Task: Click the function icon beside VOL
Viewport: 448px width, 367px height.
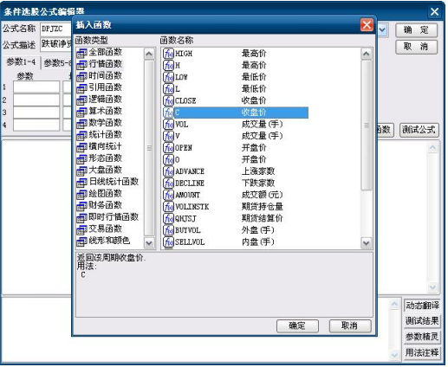Action: point(168,125)
